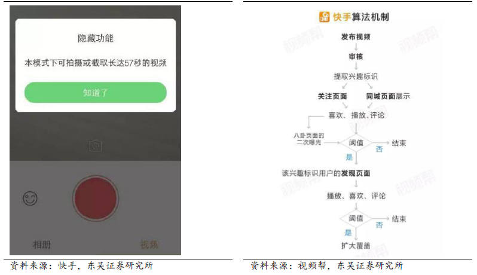Click the lower 结束 end node

coord(399,219)
